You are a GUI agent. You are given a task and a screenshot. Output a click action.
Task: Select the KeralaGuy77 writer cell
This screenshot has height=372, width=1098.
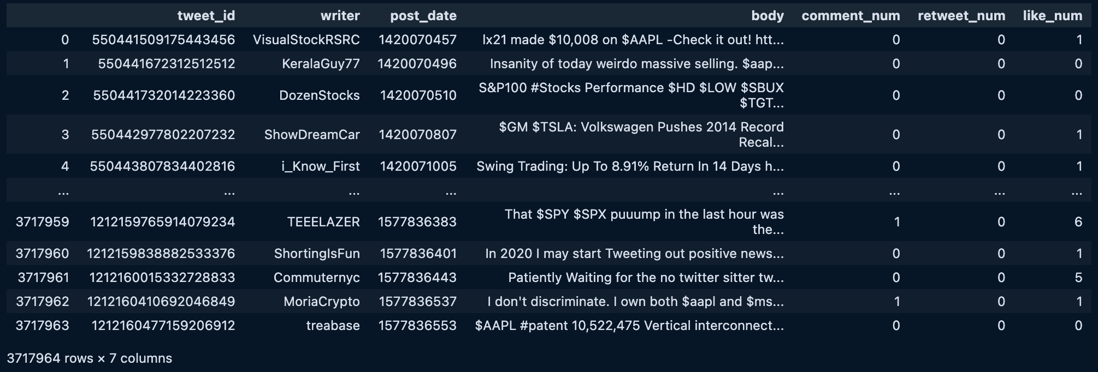coord(321,64)
